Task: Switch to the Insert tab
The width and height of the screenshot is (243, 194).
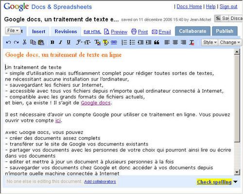Action: (38, 32)
